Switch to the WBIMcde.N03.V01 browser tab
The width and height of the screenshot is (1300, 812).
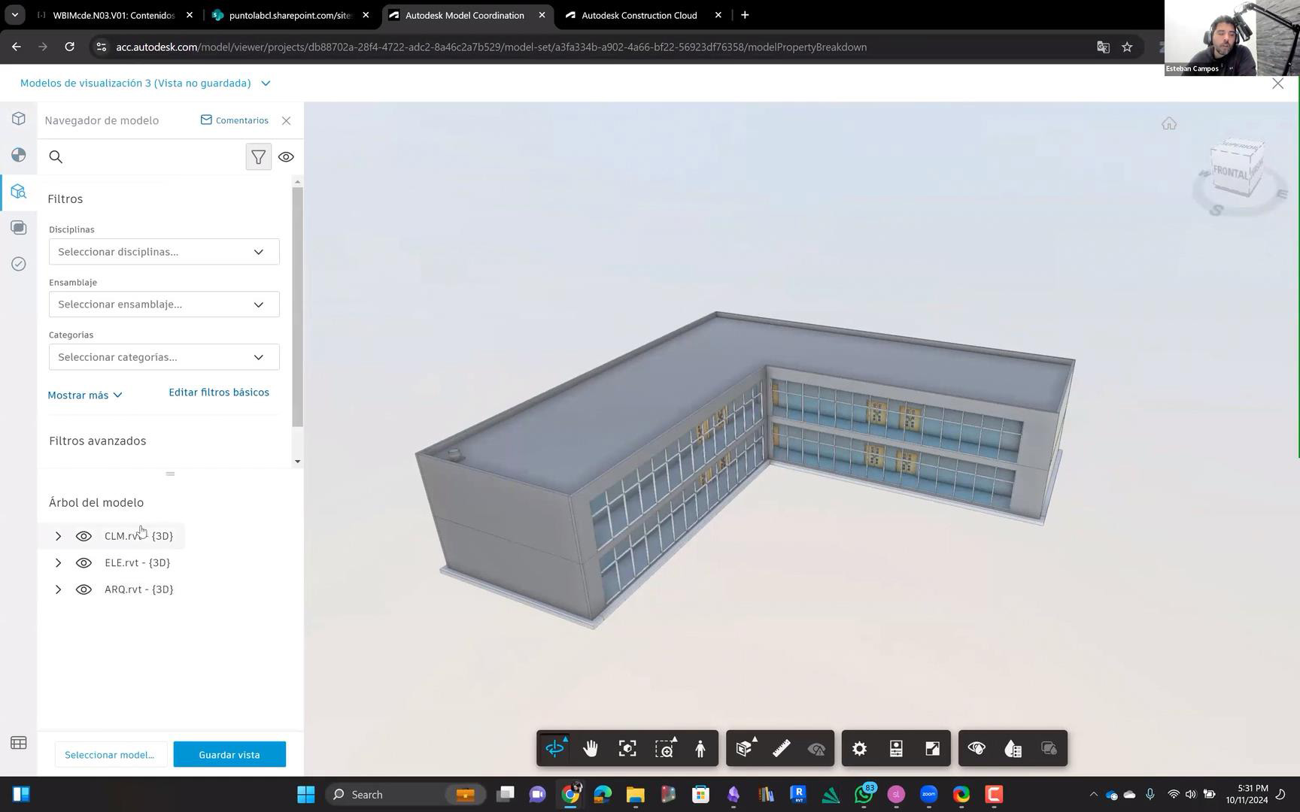point(113,15)
